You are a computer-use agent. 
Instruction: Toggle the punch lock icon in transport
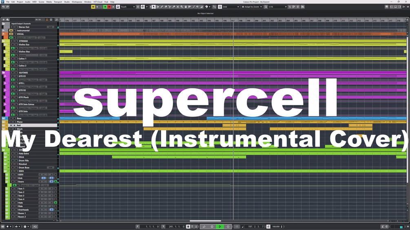(x=188, y=226)
